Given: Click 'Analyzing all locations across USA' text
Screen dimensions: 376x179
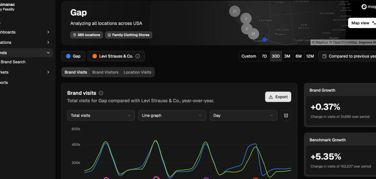Looking at the screenshot, I should click(106, 23).
